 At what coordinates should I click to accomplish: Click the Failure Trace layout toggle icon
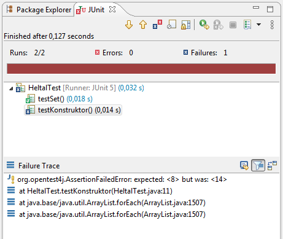pos(272,165)
